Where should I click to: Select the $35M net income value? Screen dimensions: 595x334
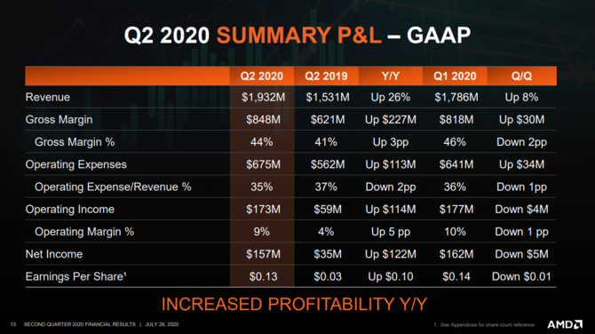tap(328, 254)
